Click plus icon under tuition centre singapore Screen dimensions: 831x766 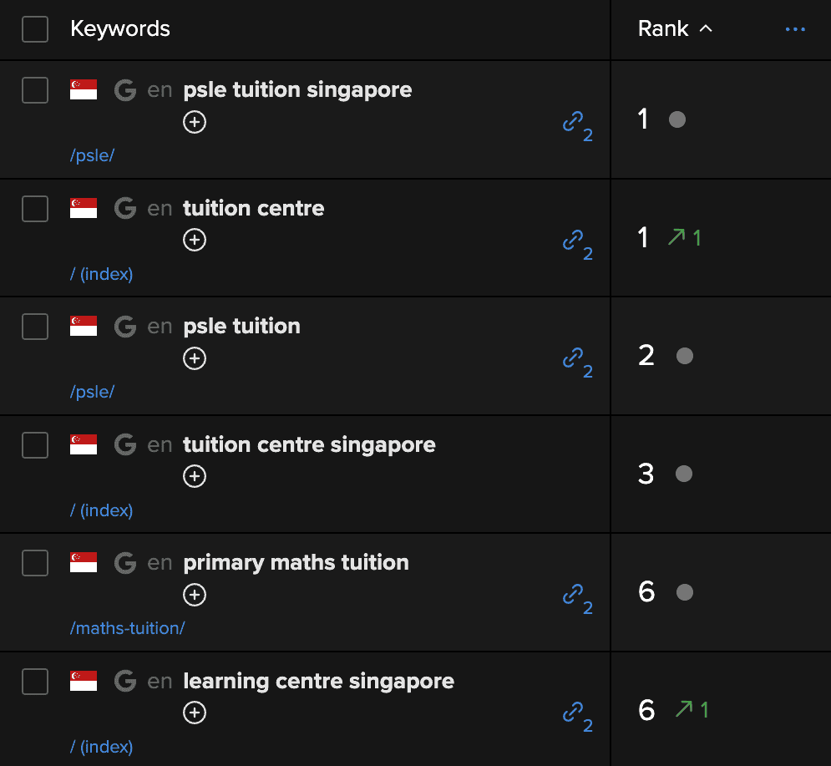(x=195, y=476)
